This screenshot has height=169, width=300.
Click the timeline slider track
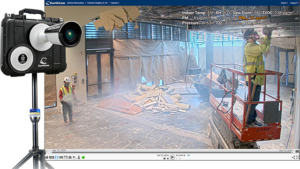(x=171, y=153)
